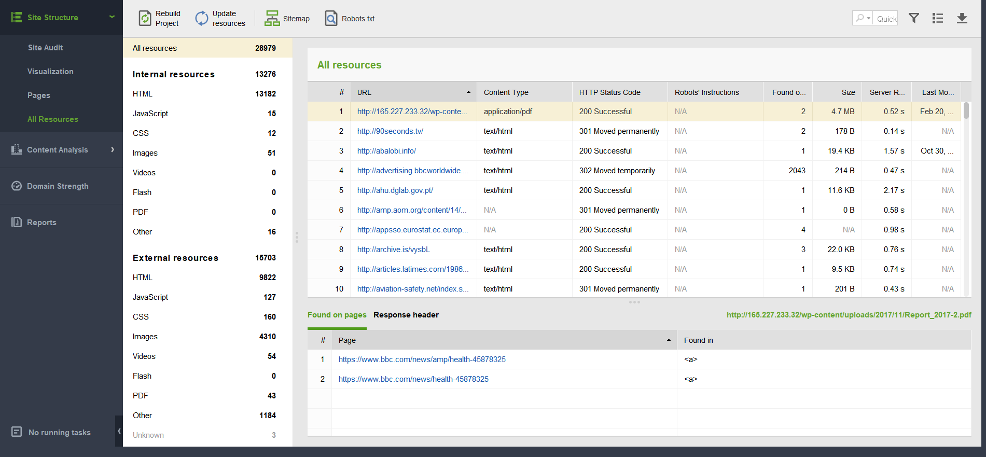The image size is (986, 457).
Task: Click the download export icon
Action: click(x=962, y=18)
